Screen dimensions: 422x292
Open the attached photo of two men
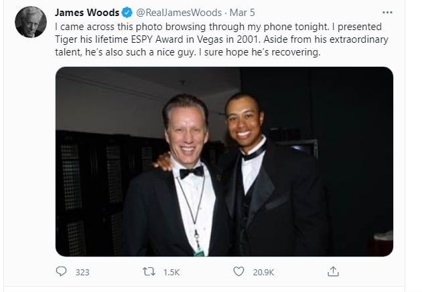click(x=224, y=161)
